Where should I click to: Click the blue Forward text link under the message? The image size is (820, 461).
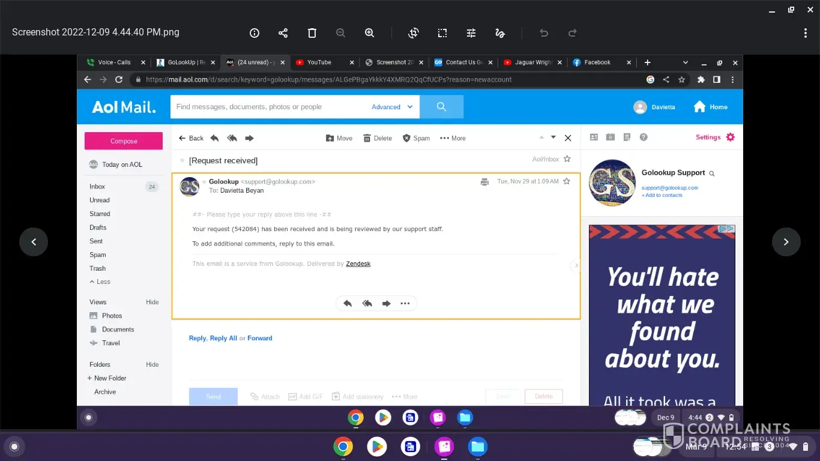pos(260,338)
